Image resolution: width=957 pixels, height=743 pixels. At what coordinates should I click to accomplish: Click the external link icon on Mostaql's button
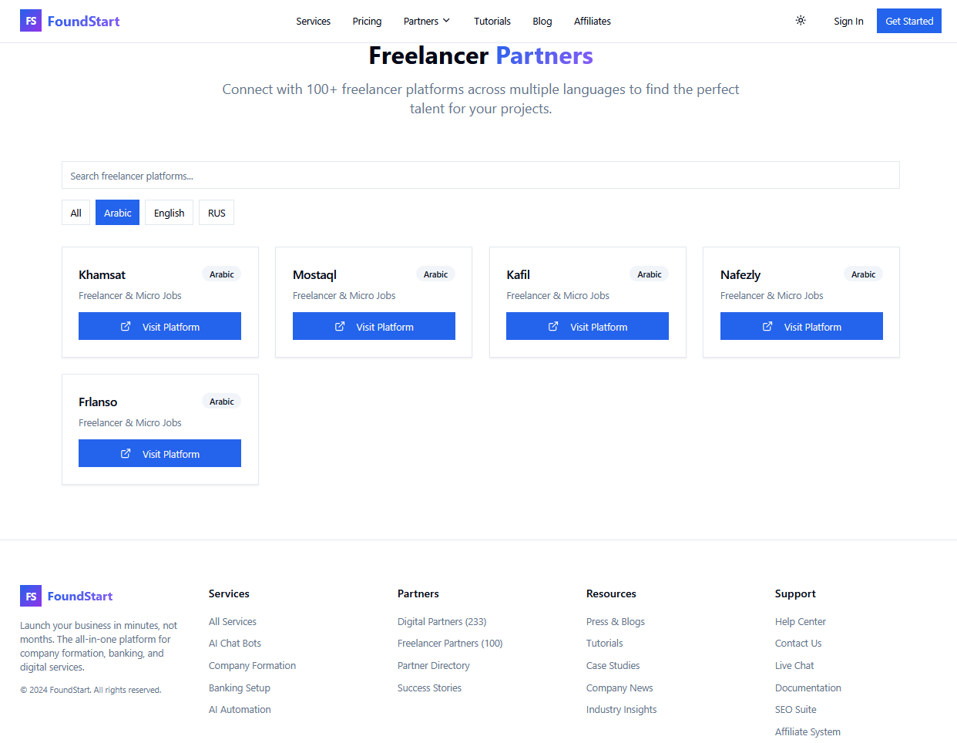point(339,326)
